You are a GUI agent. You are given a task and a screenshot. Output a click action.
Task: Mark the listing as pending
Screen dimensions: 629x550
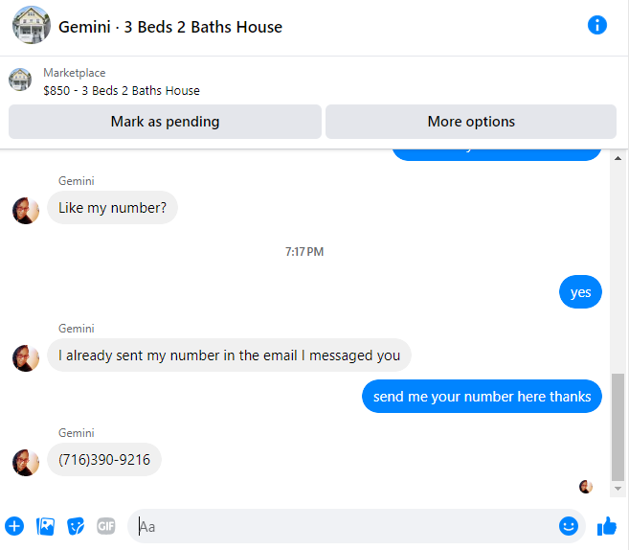click(165, 122)
